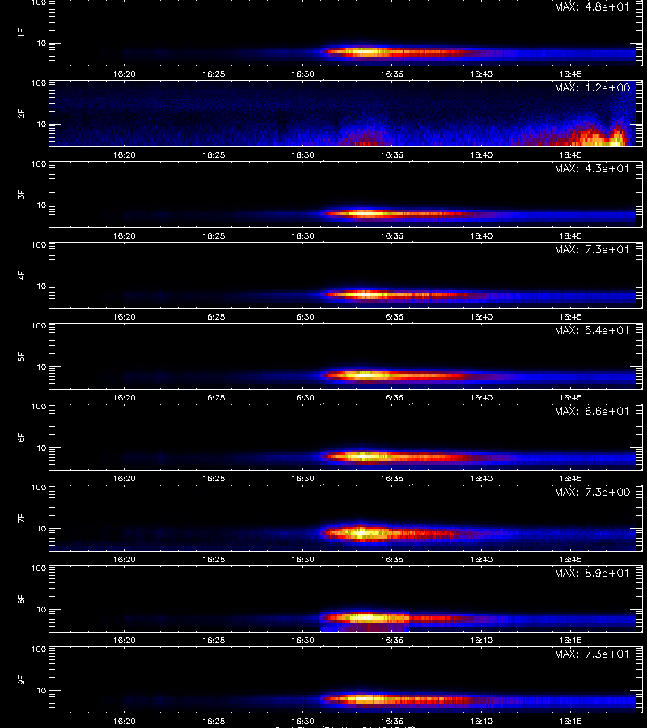Image resolution: width=647 pixels, height=728 pixels.
Task: Click MAX: 7.3e+01 in the 9F panel
Action: pos(592,654)
